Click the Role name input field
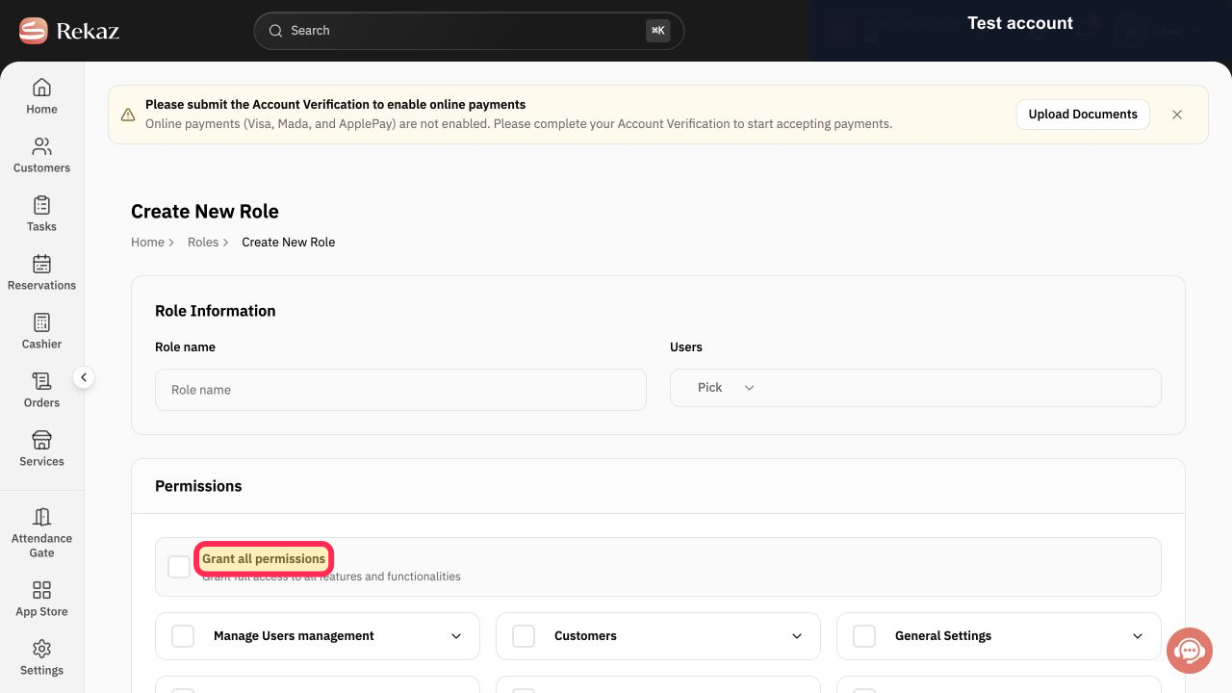This screenshot has width=1232, height=693. pos(400,390)
